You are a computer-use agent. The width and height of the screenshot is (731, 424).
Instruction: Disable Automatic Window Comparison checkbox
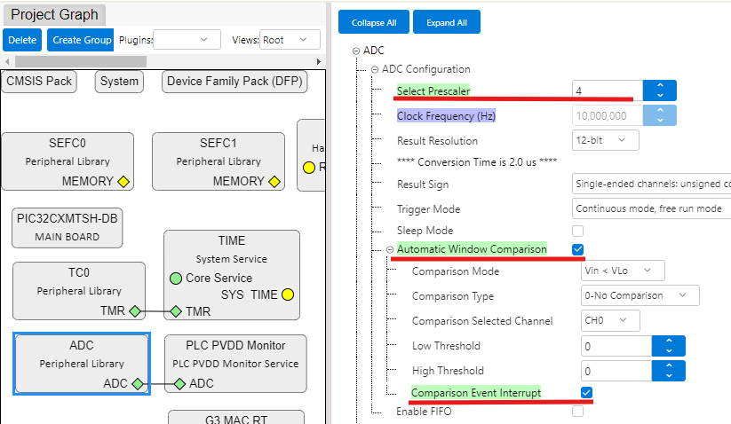click(578, 249)
